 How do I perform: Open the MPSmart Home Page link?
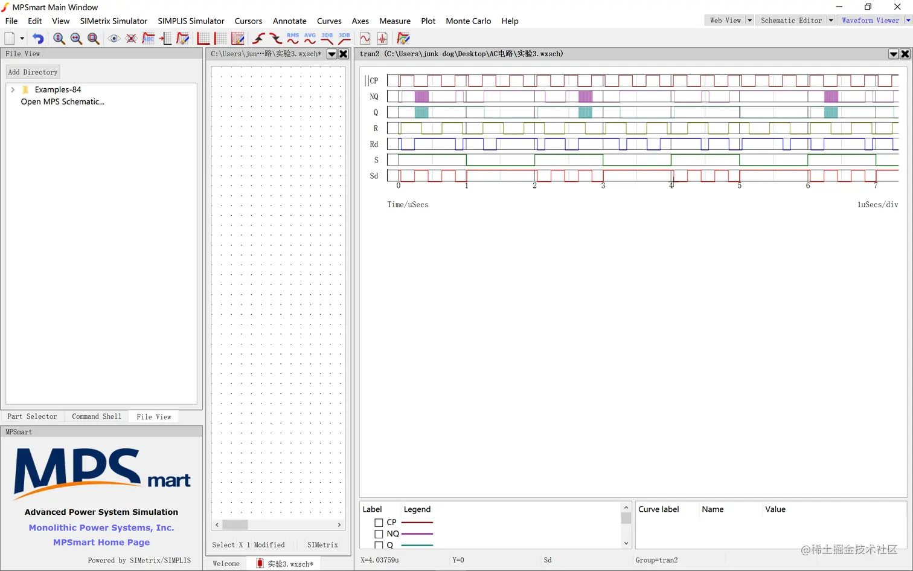click(x=101, y=543)
